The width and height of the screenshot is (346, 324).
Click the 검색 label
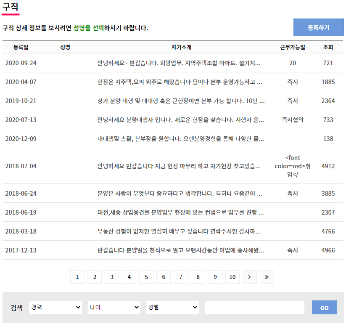tap(16, 308)
